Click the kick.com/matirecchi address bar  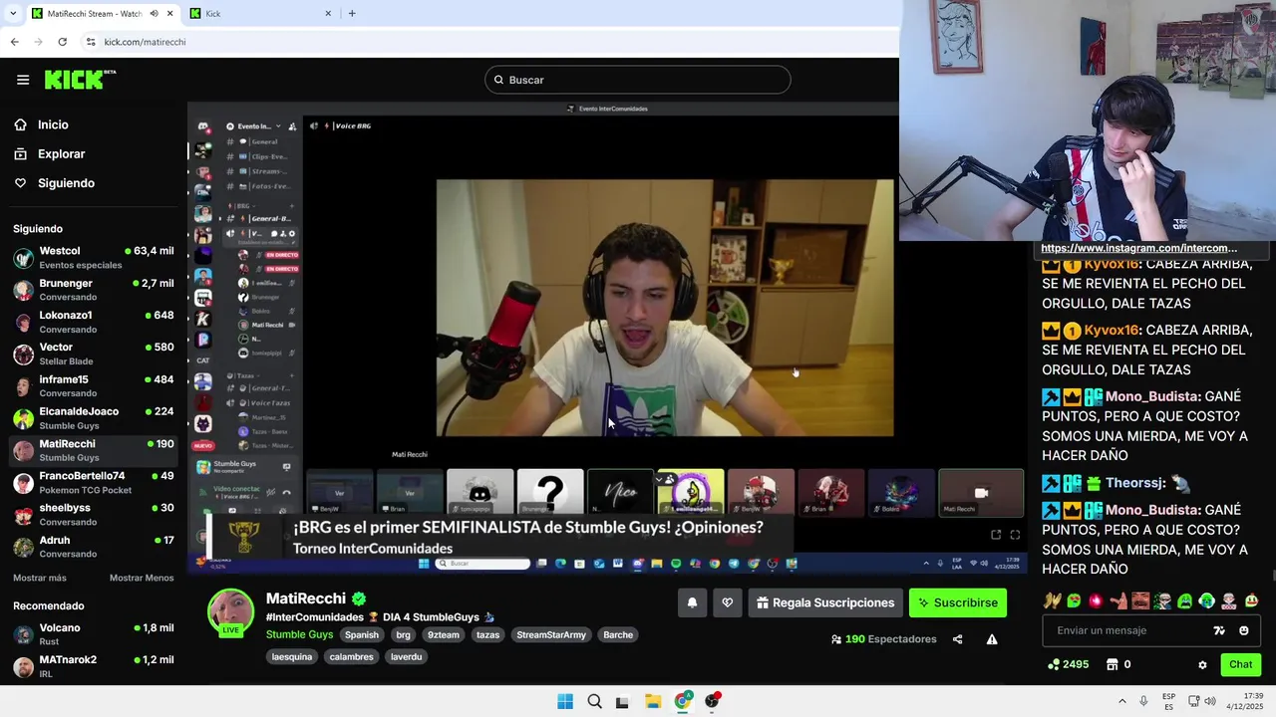tap(145, 42)
